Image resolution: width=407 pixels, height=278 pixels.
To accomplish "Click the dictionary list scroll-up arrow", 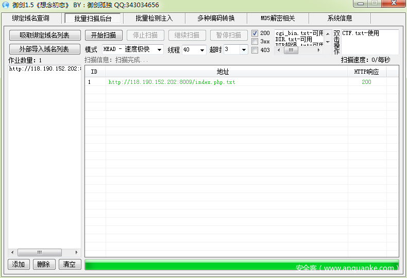I will pyautogui.click(x=328, y=34).
